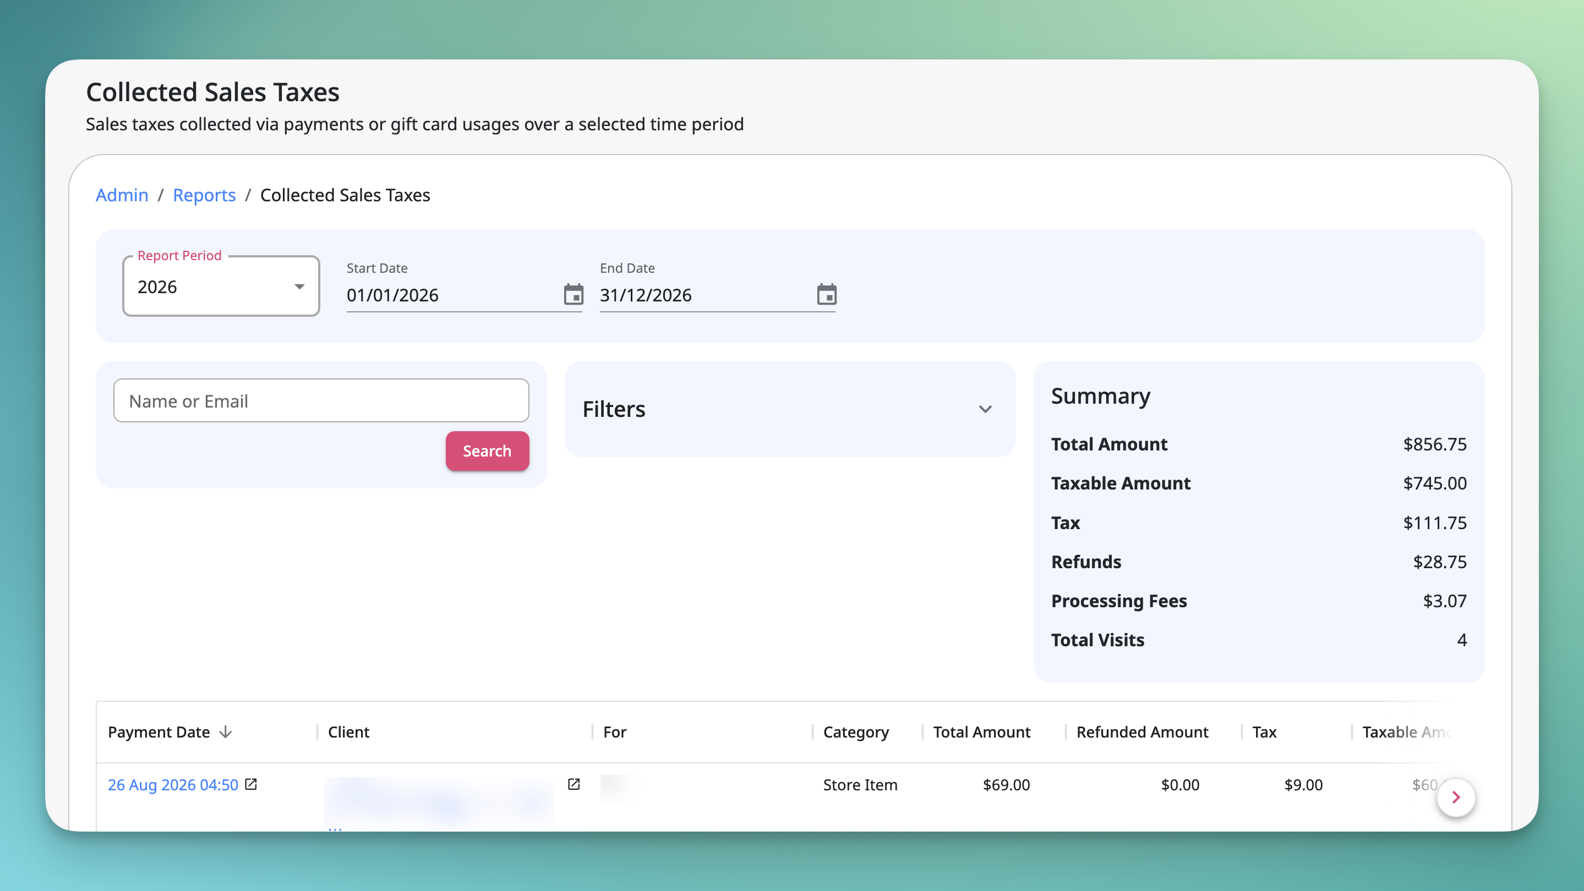Select Summary Refunds value $28.75
The height and width of the screenshot is (891, 1584).
[x=1439, y=562]
